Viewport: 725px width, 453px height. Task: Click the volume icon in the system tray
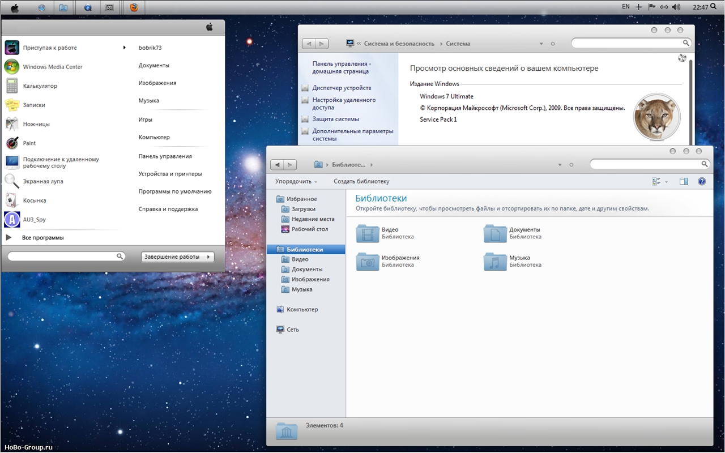(676, 7)
